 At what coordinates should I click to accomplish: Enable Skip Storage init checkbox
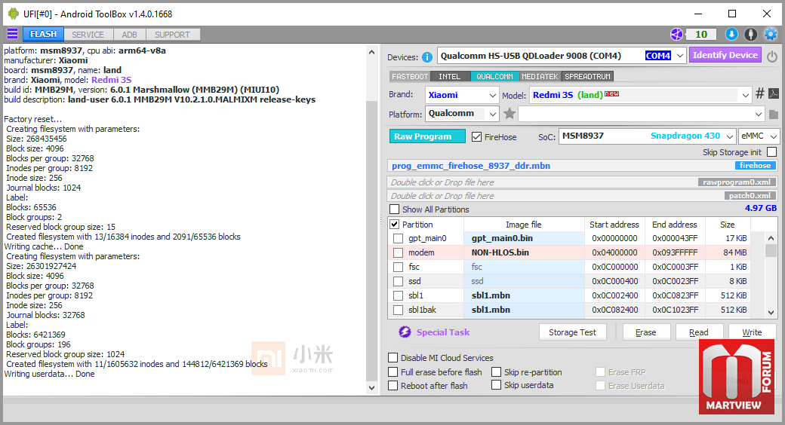click(772, 151)
